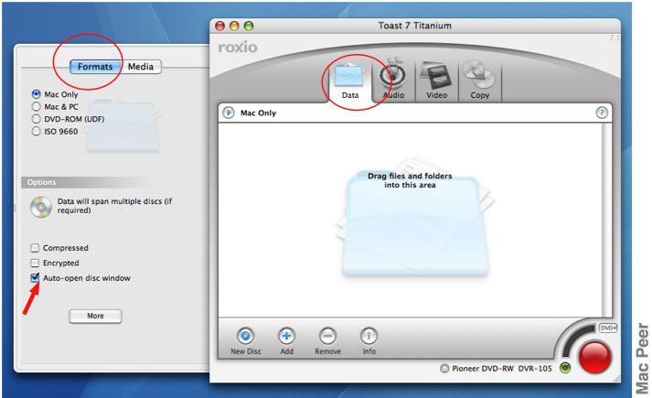Uncheck Auto-open disc window
Viewport: 652px width, 398px height.
(x=35, y=278)
